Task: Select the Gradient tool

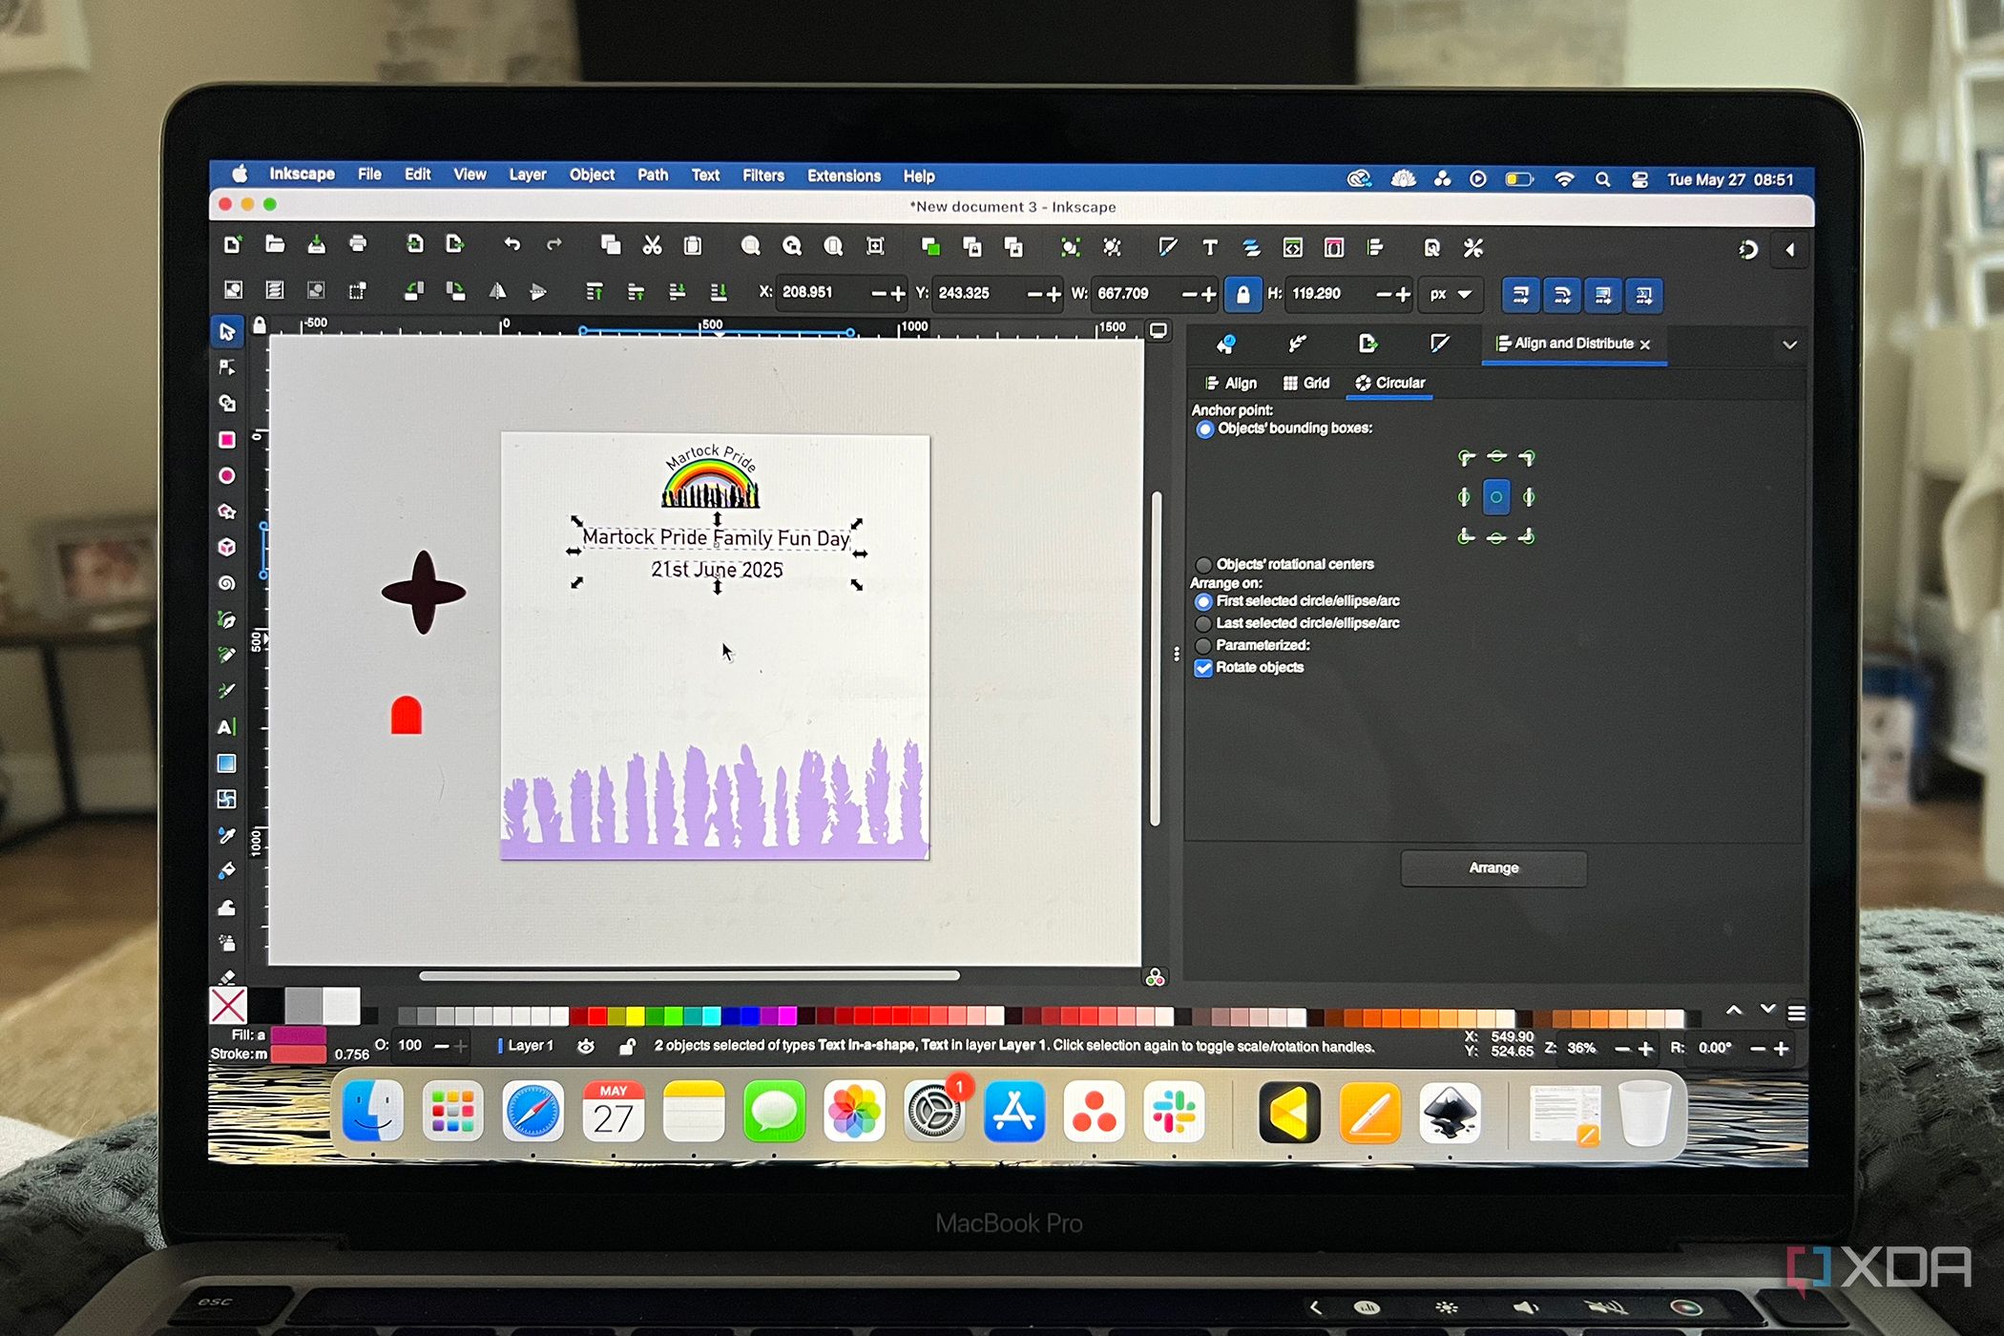Action: (226, 763)
